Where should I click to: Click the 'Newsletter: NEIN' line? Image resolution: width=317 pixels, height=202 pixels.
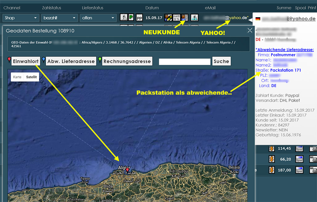(272, 130)
